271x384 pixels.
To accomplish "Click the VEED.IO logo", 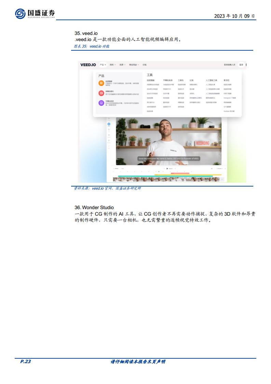I will pyautogui.click(x=88, y=65).
